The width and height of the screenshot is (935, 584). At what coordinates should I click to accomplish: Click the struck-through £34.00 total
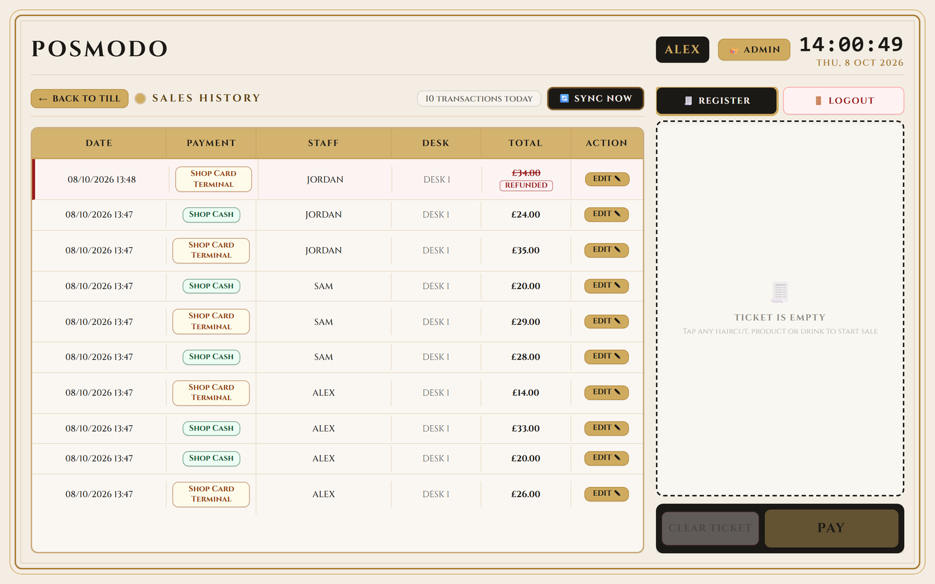pos(526,173)
